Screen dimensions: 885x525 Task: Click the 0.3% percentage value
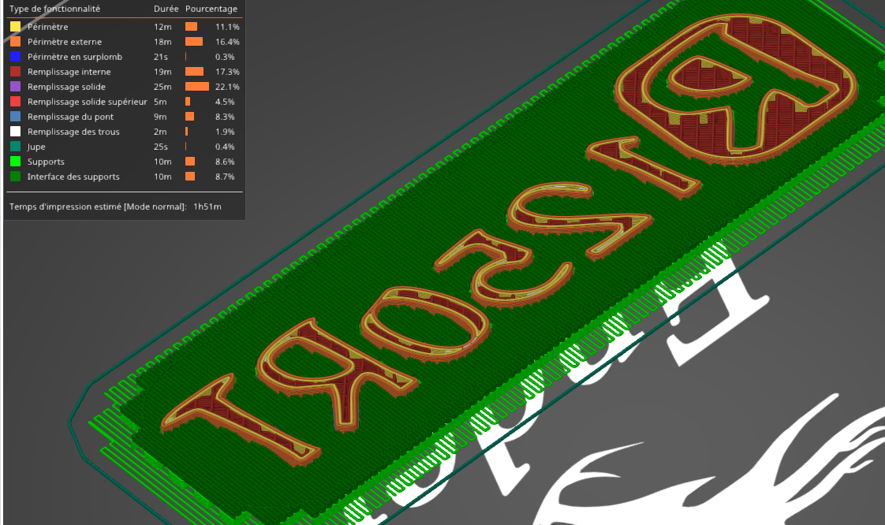(225, 57)
